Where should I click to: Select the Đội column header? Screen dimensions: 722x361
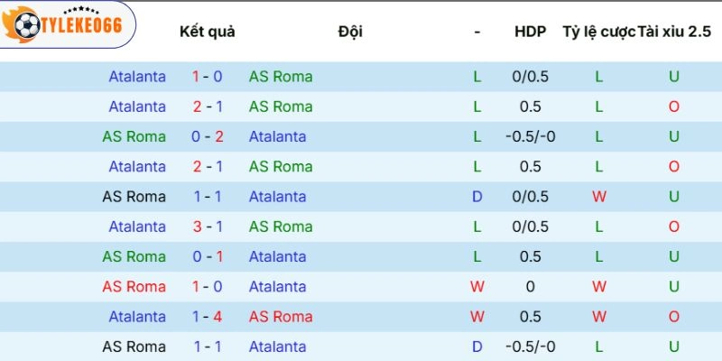click(x=350, y=32)
